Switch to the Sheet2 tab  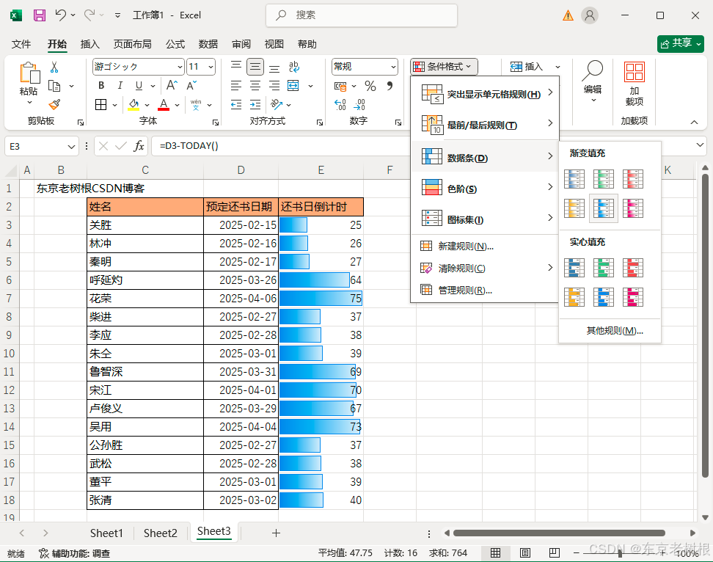(x=161, y=533)
